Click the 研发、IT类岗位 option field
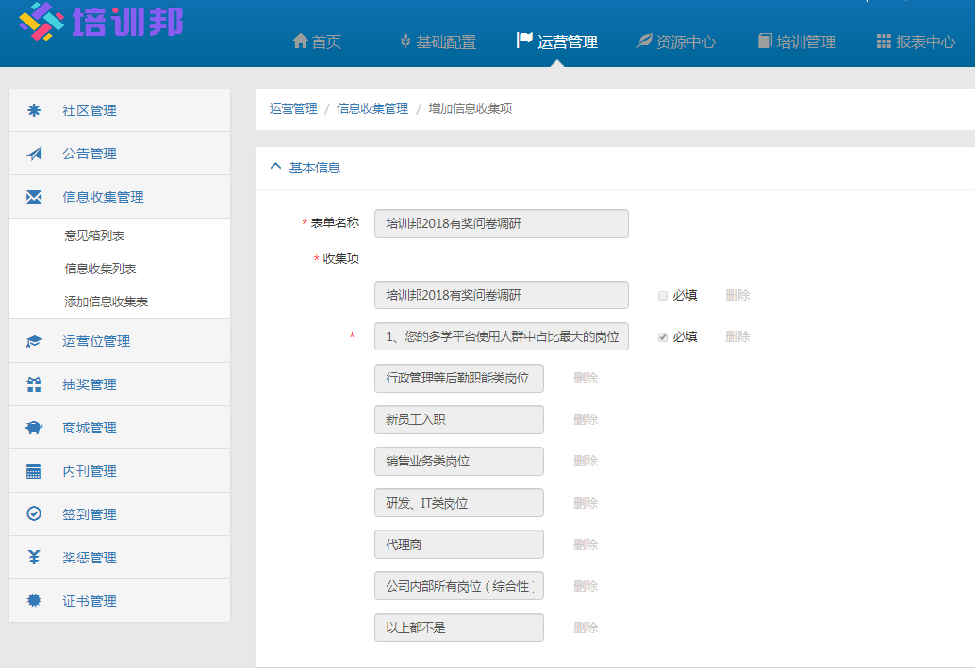This screenshot has width=975, height=668. click(x=459, y=503)
